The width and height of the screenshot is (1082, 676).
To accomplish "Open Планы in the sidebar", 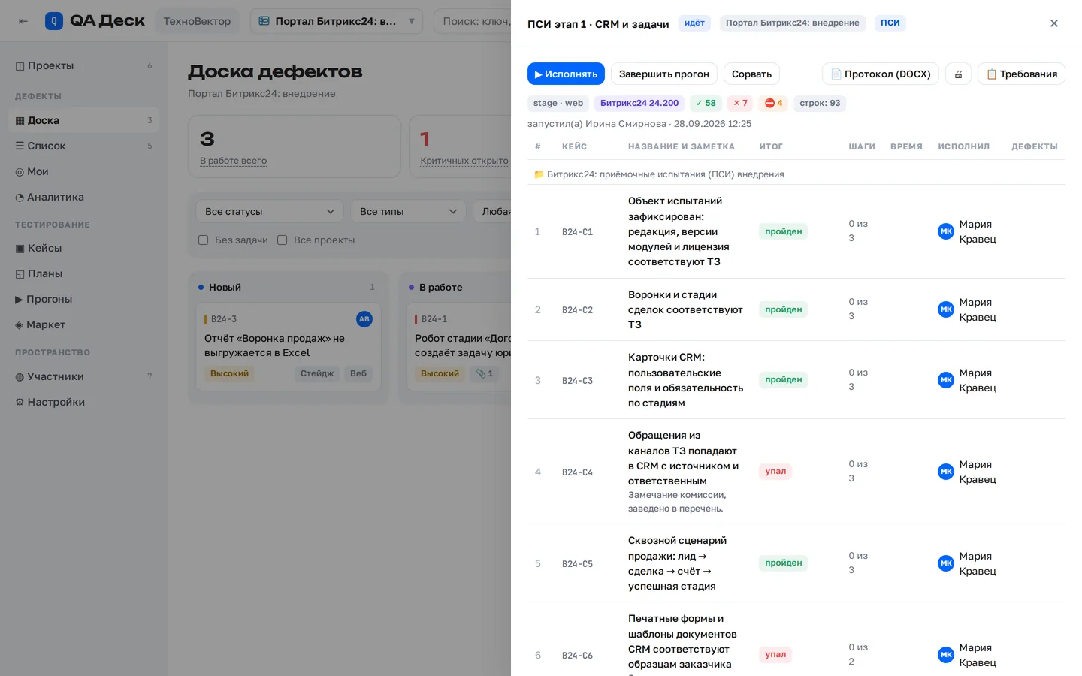I will tap(83, 273).
